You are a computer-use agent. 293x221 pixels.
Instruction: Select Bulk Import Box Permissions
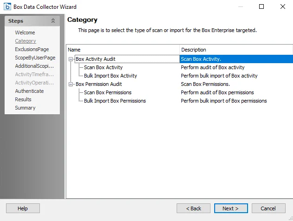[x=115, y=101]
